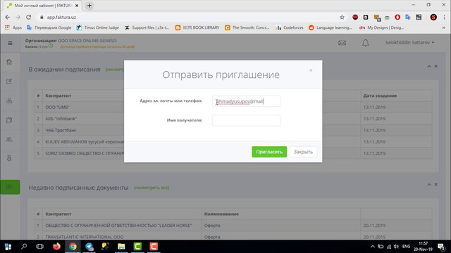451x253 pixels.
Task: Show hidden tray icons chevron
Action: click(373, 247)
